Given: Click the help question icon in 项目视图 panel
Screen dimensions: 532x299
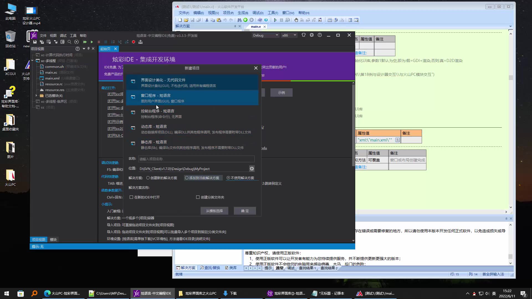Looking at the screenshot, I should click(78, 49).
